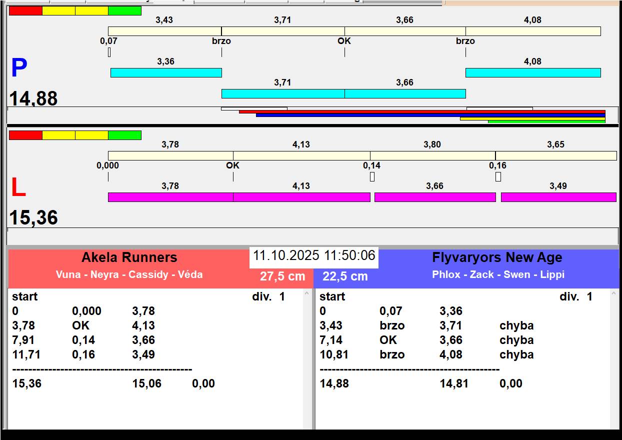Click the cream 3,43 segment in lane P
The image size is (622, 440).
tap(165, 31)
